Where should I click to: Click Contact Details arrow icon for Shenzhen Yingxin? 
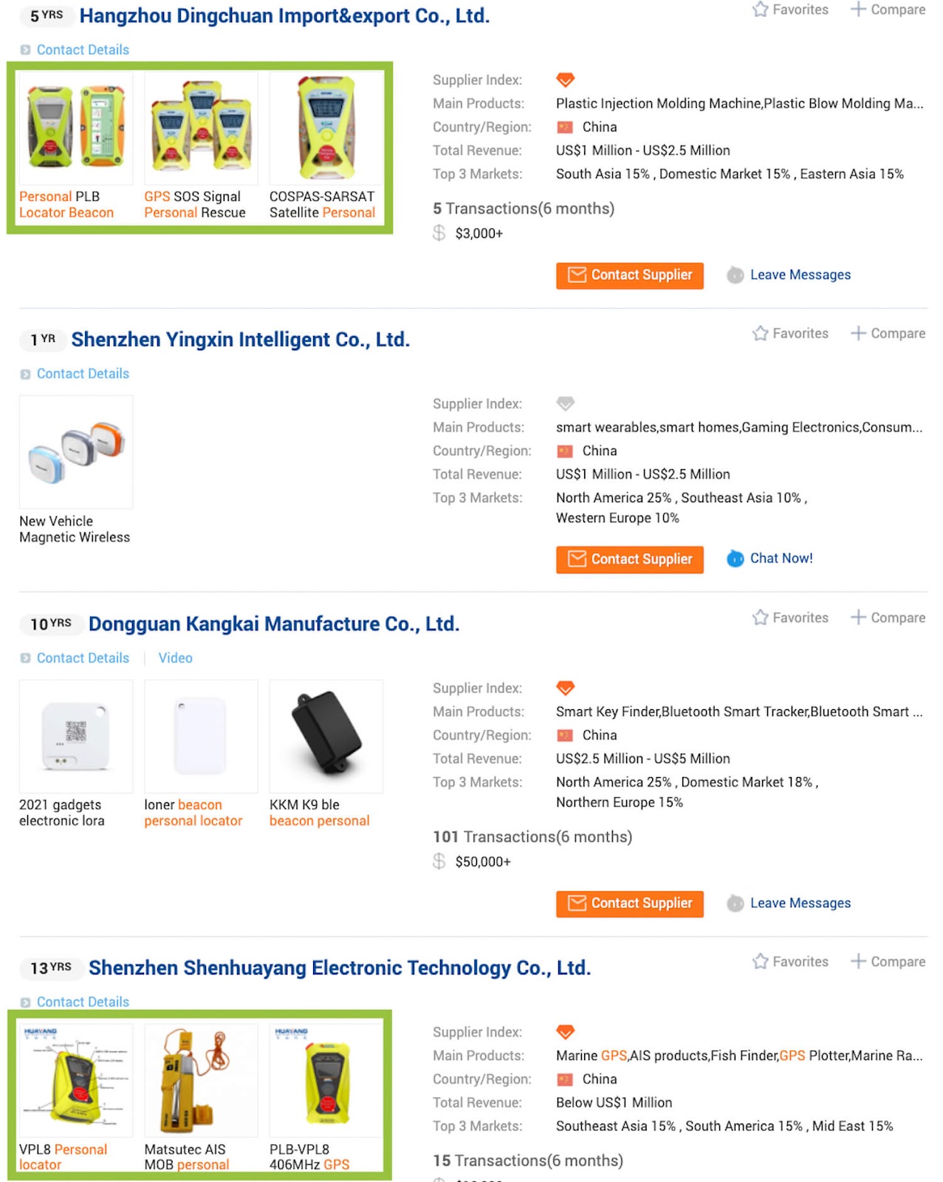pos(25,375)
